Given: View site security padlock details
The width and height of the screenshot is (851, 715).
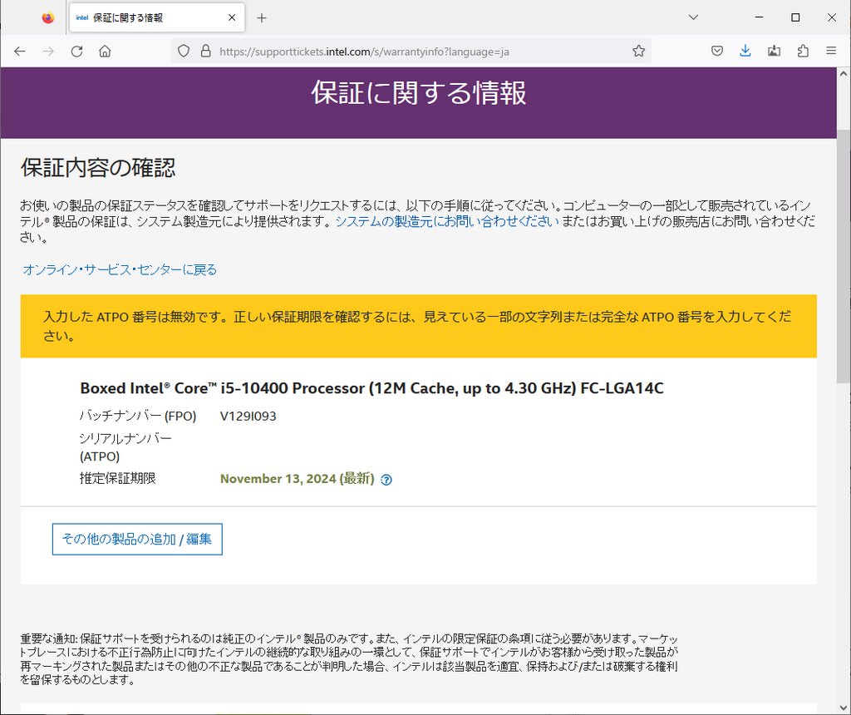Looking at the screenshot, I should (206, 52).
